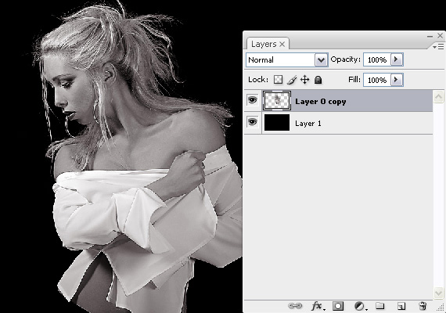Toggle lock all for the layer

tap(318, 80)
